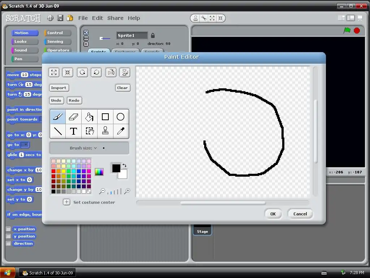Select the Stage thumbnail
370x278 pixels.
click(202, 229)
